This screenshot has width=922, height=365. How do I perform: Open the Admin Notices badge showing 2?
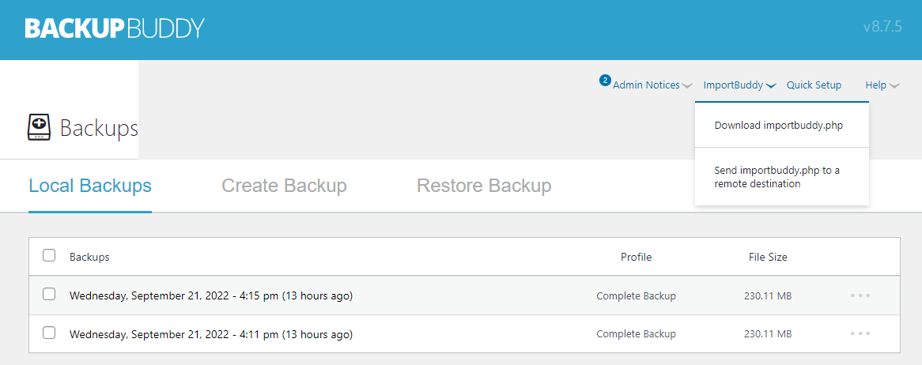pyautogui.click(x=605, y=80)
